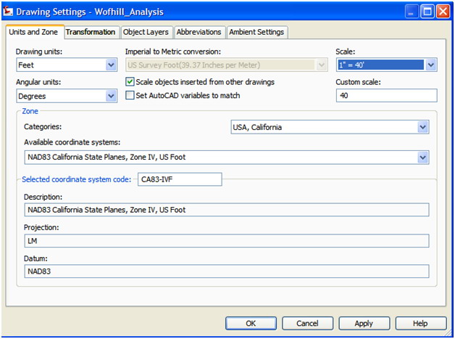The width and height of the screenshot is (455, 339).
Task: Click the Custom scale input field
Action: (386, 95)
